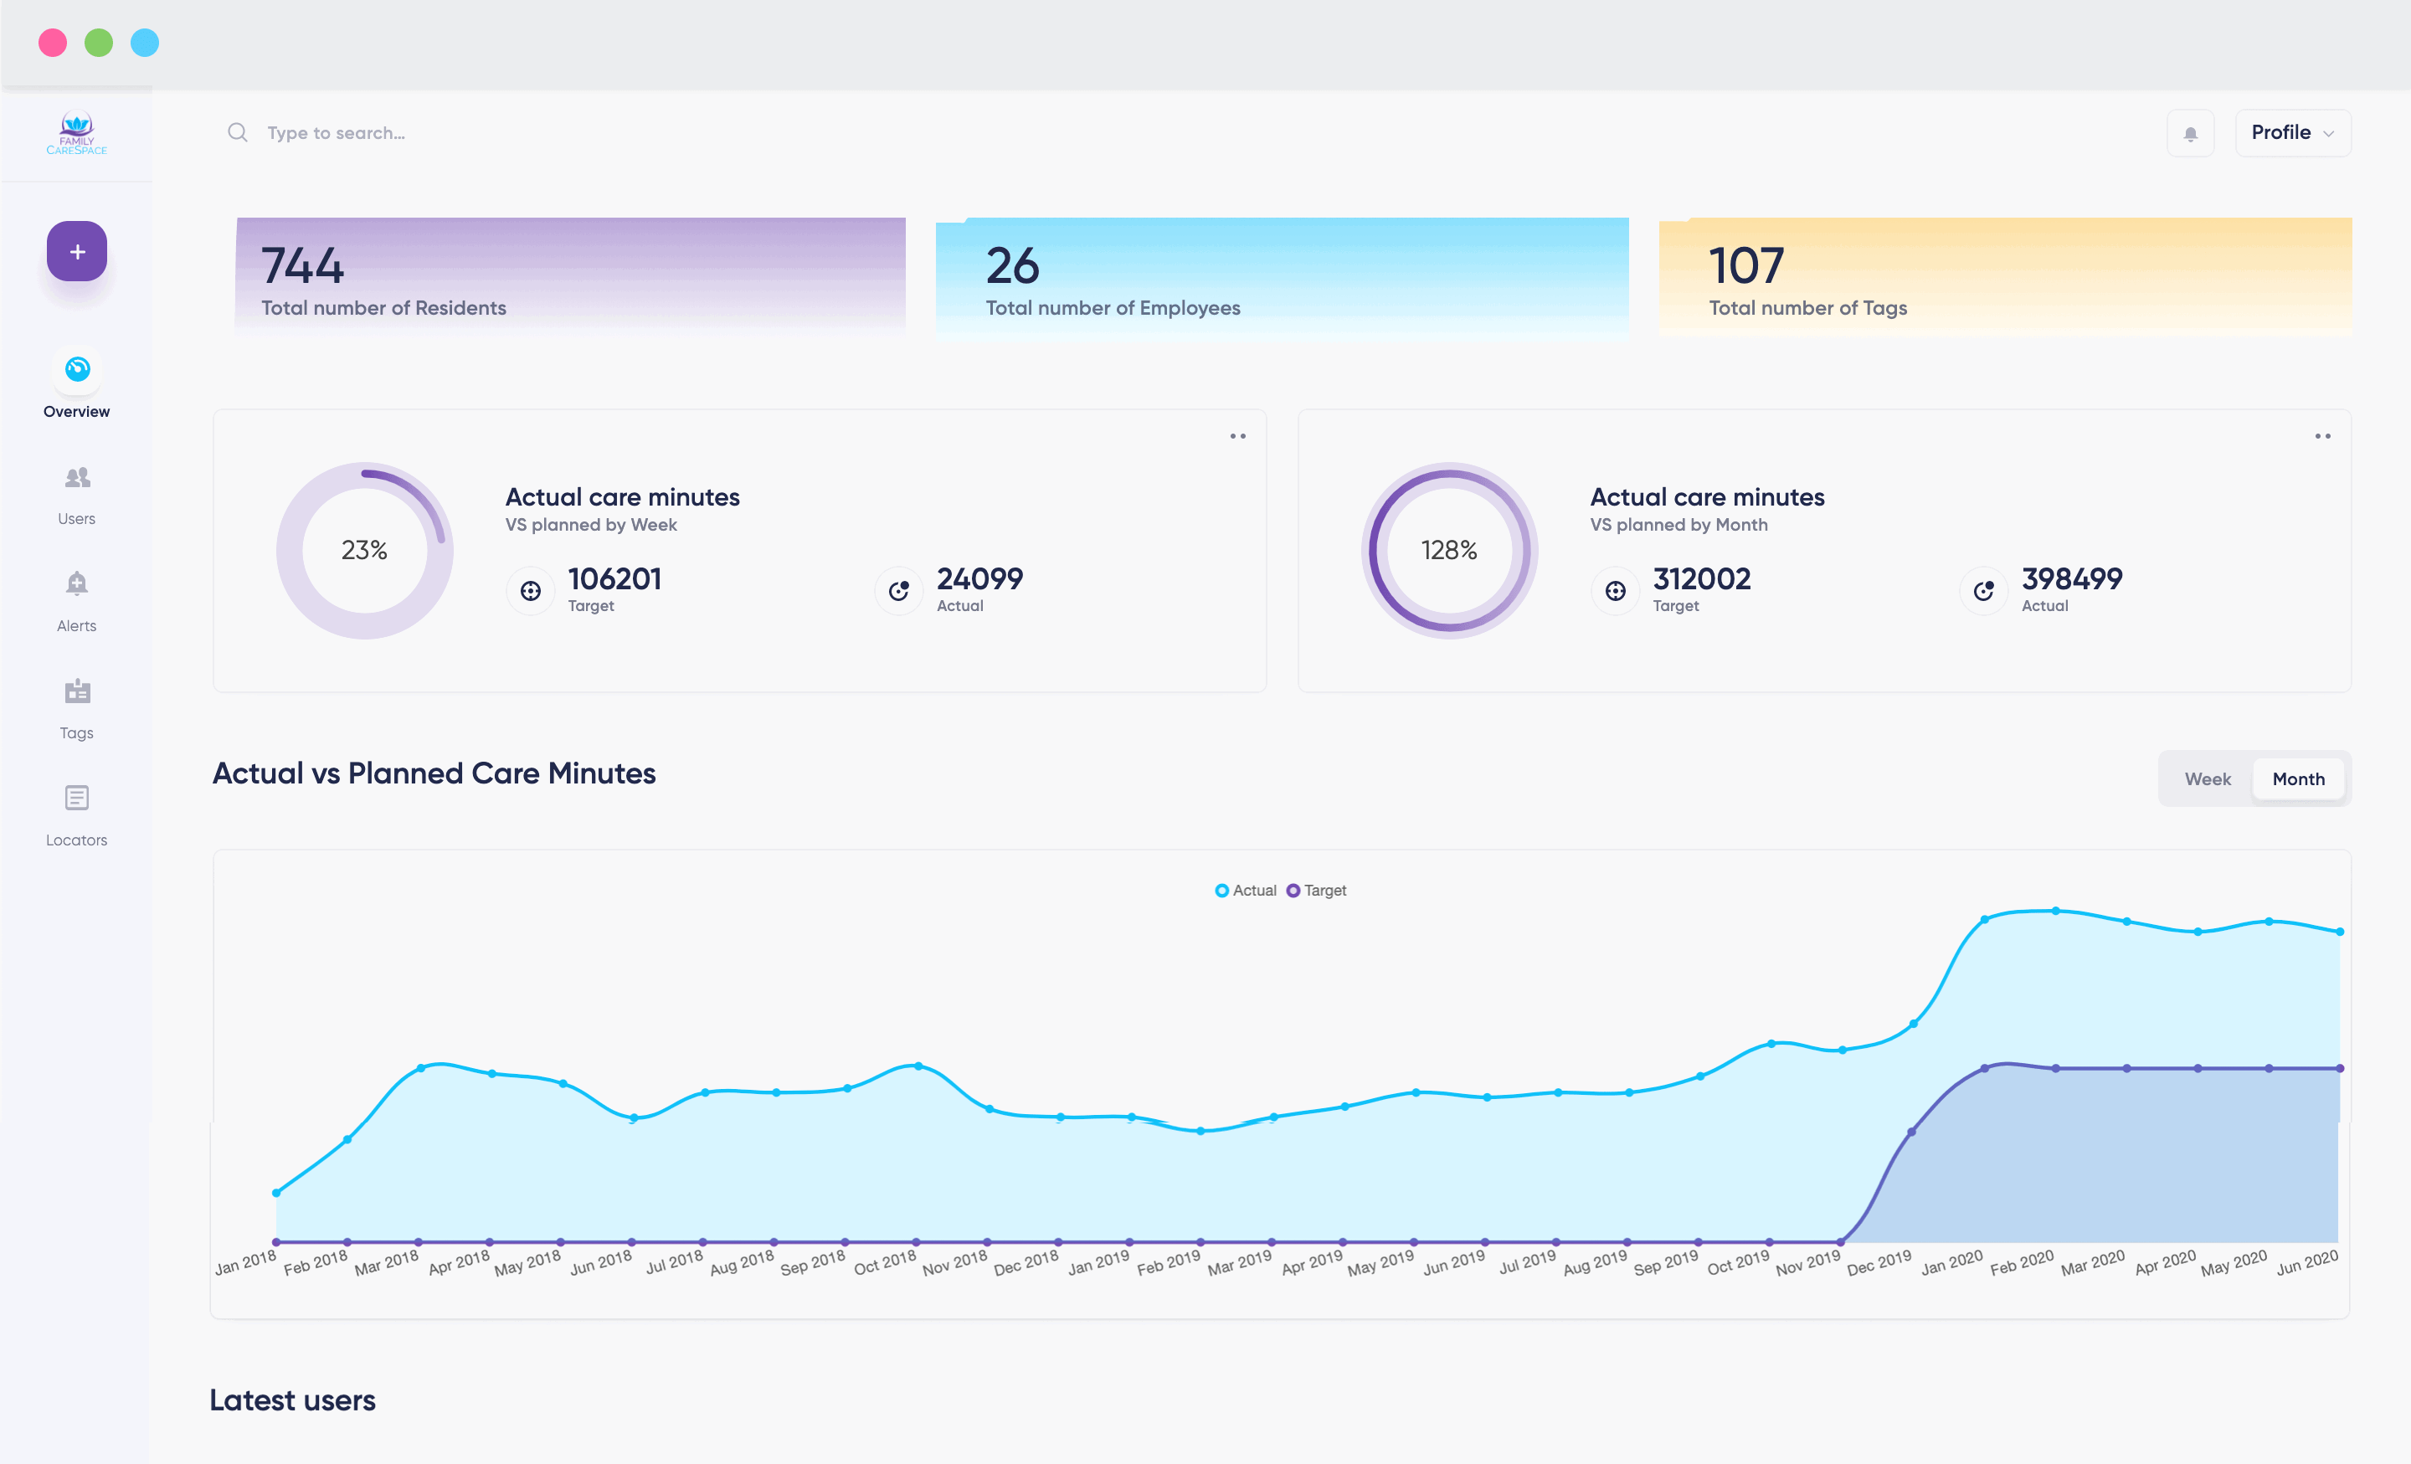This screenshot has width=2411, height=1464.
Task: Toggle Actual series in chart legend
Action: 1246,891
